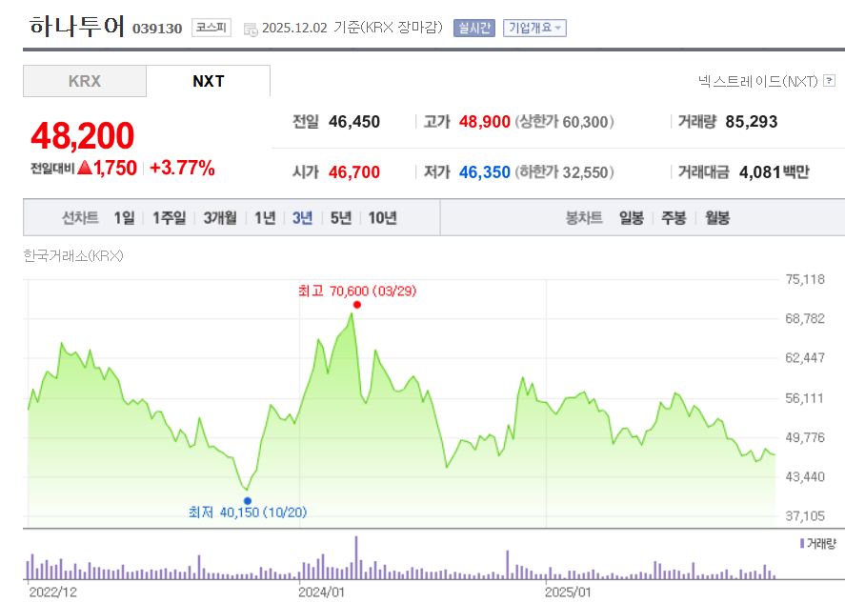845x603 pixels.
Task: Click the blue 최저 40,150 chart marker
Action: (x=248, y=501)
